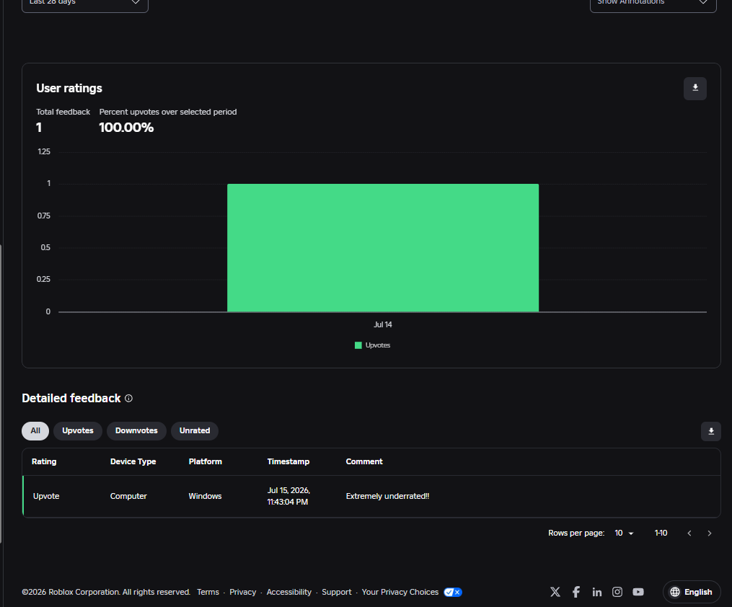Filter feedback by Upvotes
The height and width of the screenshot is (607, 732).
click(x=77, y=430)
